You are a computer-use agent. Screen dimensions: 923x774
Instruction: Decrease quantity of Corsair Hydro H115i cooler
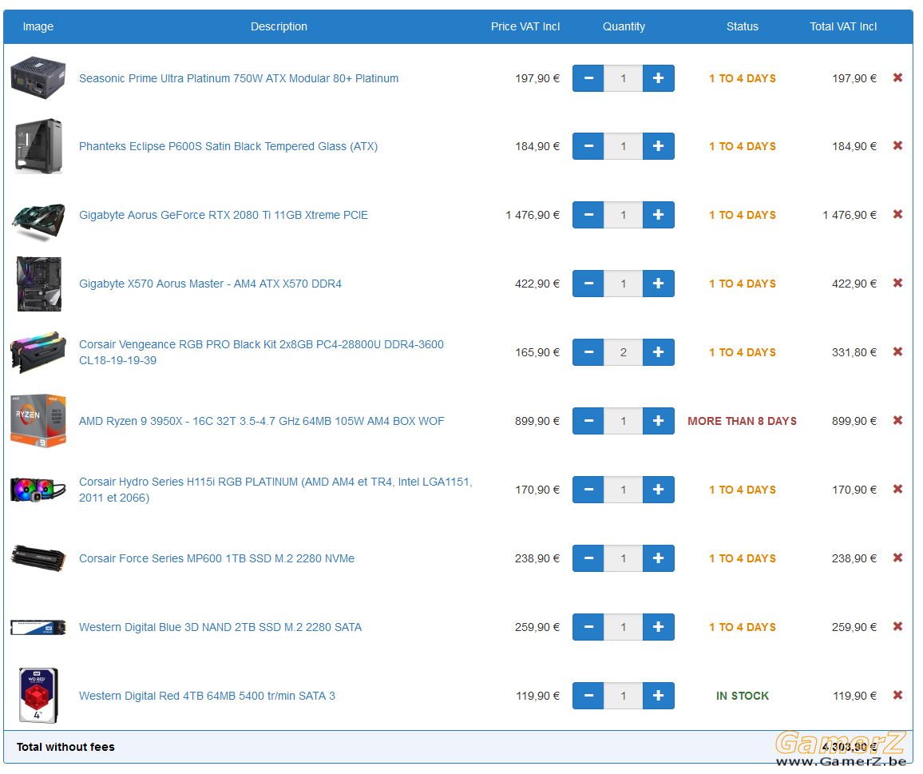pos(588,490)
